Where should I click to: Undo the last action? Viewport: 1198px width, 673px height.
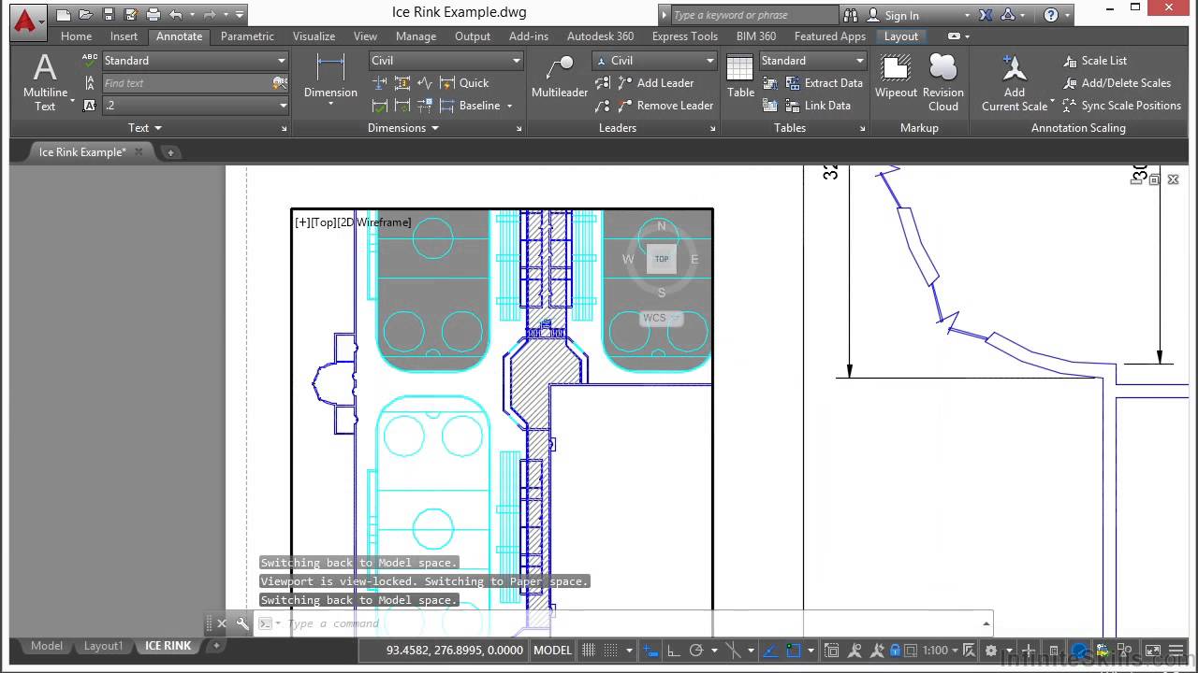(x=175, y=15)
